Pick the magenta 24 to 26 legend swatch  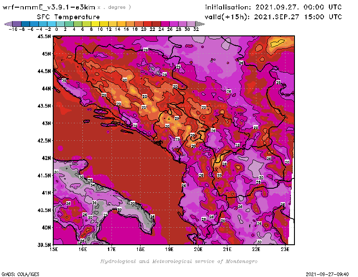pos(165,24)
